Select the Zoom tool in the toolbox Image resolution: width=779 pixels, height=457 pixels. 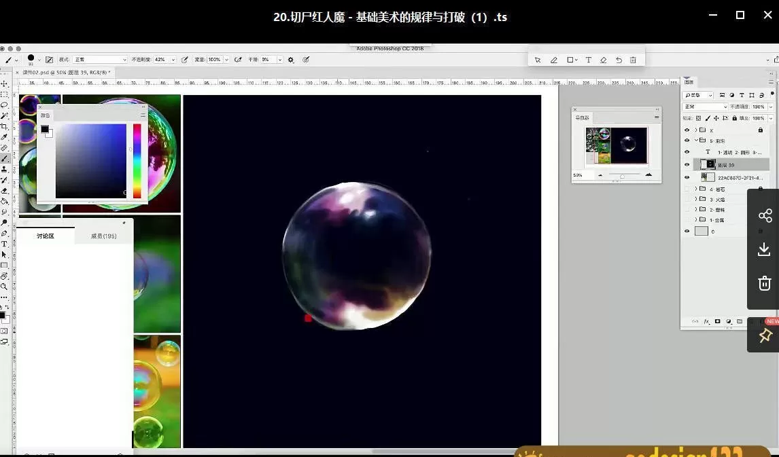tap(4, 287)
